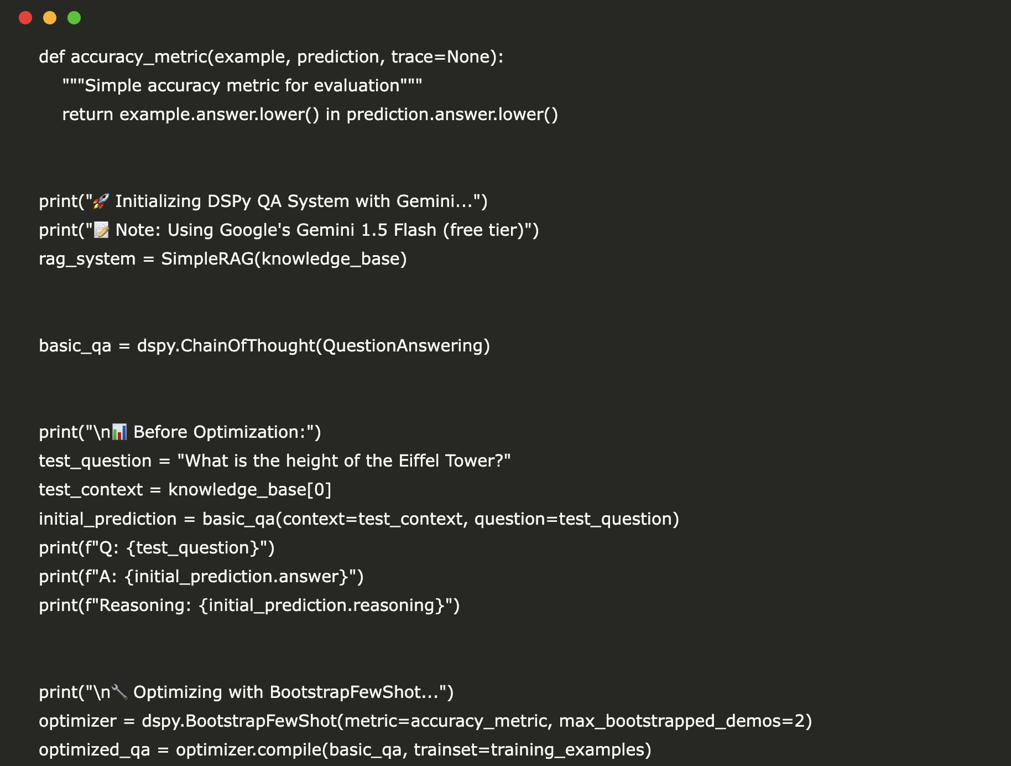This screenshot has width=1011, height=766.
Task: Click the red close window button
Action: (25, 18)
